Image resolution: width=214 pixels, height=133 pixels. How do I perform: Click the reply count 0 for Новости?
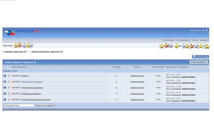coord(116,76)
